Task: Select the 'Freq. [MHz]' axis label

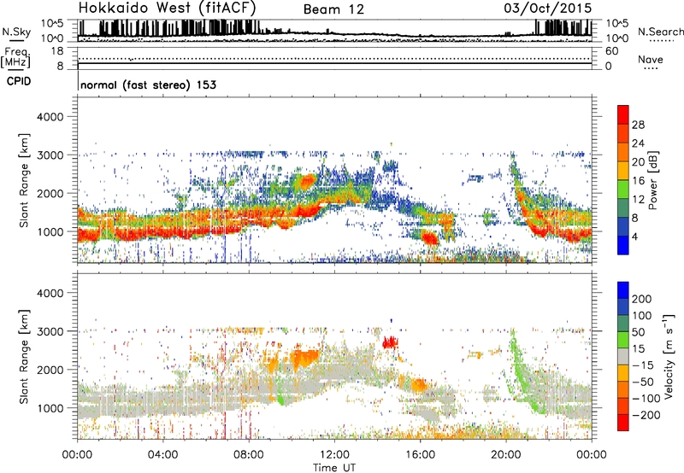Action: coord(15,57)
